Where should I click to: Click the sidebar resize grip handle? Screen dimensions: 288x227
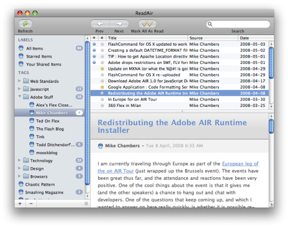click(x=86, y=203)
